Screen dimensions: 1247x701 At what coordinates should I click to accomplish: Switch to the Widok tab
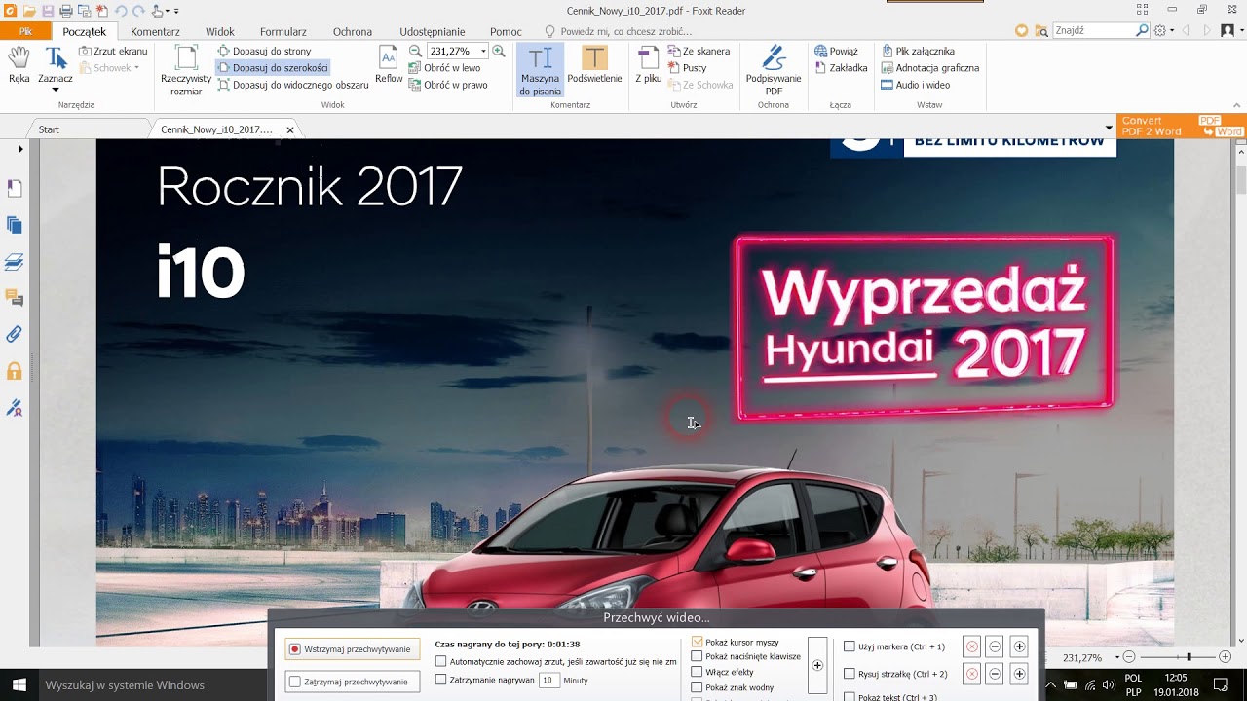coord(220,32)
